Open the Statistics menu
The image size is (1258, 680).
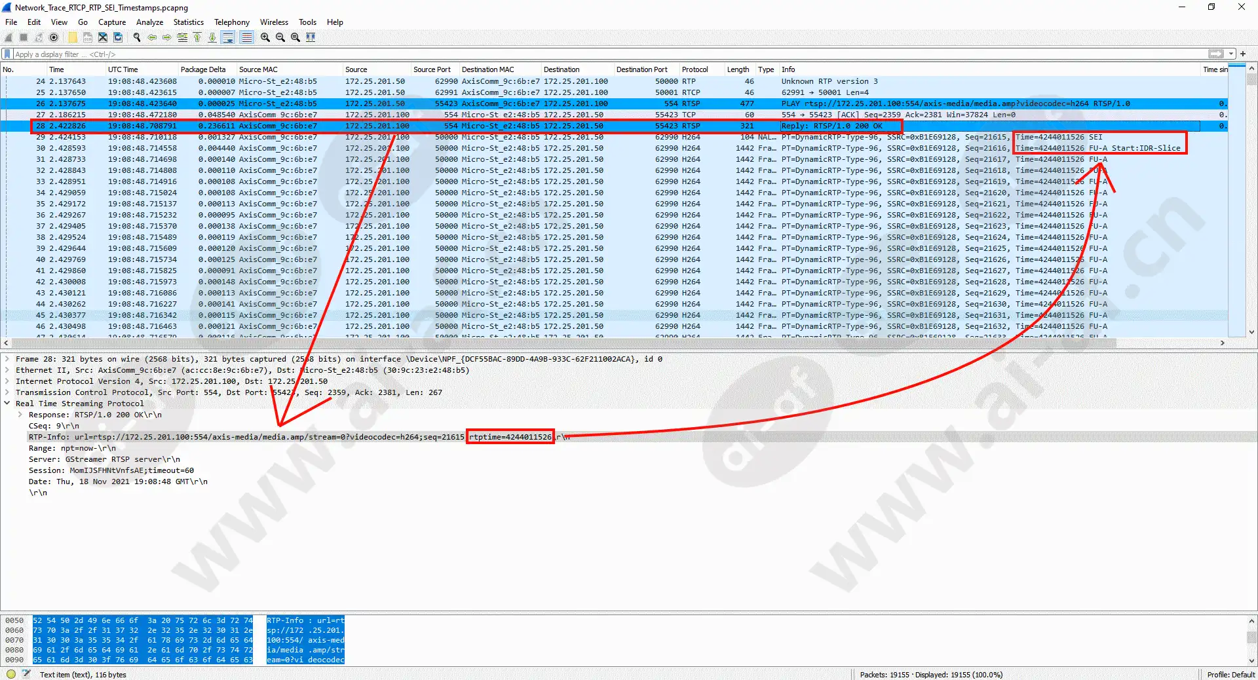tap(189, 22)
